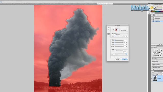This screenshot has width=163, height=92.
Task: Select the Hand tool in Refine Edge
Action: (108, 30)
